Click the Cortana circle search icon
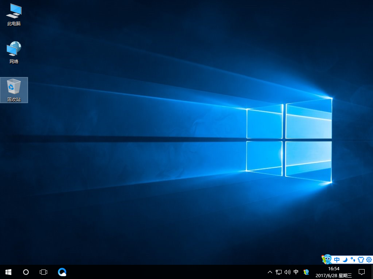Image resolution: width=373 pixels, height=279 pixels. (26, 272)
